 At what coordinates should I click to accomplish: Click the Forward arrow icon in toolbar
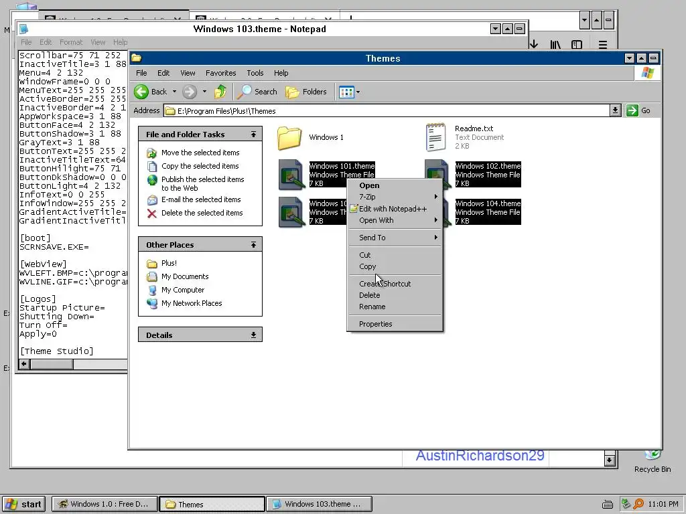190,92
